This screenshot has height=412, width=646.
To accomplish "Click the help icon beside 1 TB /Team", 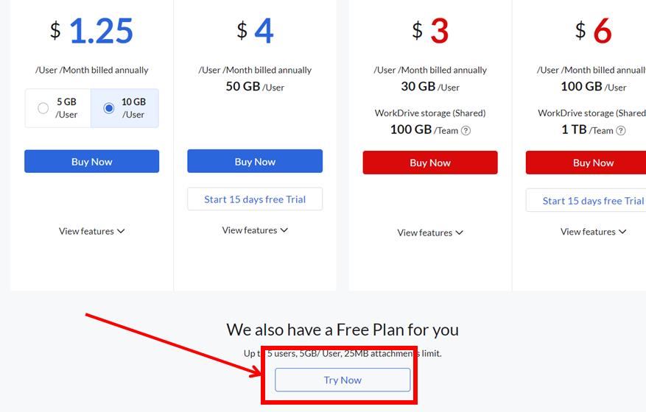I will click(x=621, y=131).
